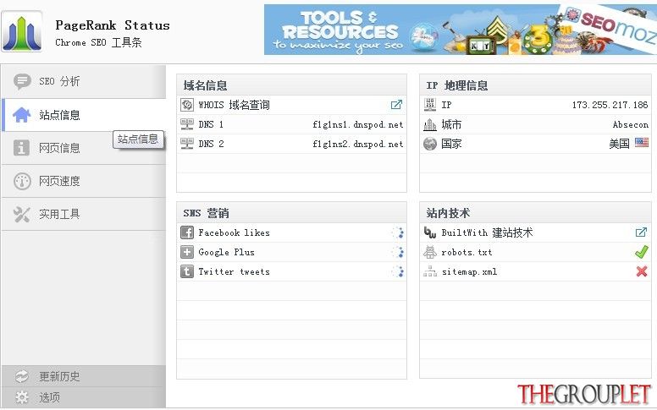Screen dimensions: 657x410
Task: Click the external link icon on BuiltWith row
Action: click(641, 232)
